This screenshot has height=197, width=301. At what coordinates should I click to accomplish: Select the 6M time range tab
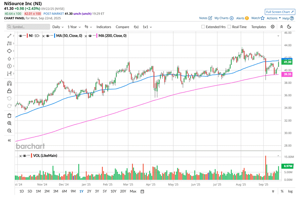click(x=64, y=191)
